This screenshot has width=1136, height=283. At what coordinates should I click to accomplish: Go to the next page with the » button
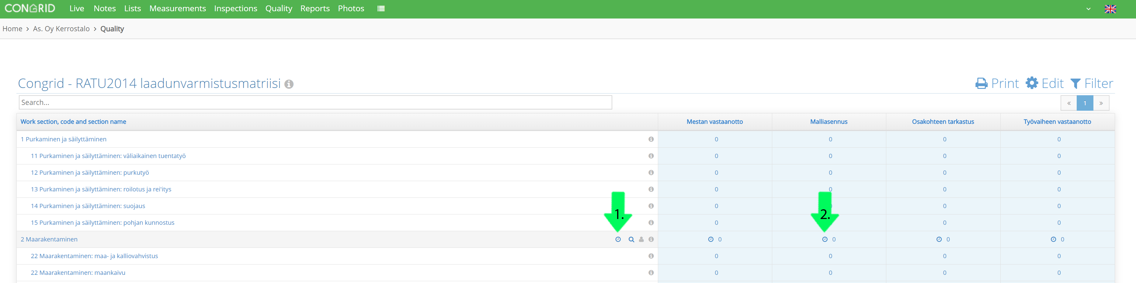1101,103
